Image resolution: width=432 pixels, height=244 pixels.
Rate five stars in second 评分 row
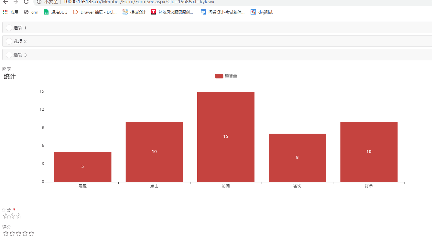(31, 234)
